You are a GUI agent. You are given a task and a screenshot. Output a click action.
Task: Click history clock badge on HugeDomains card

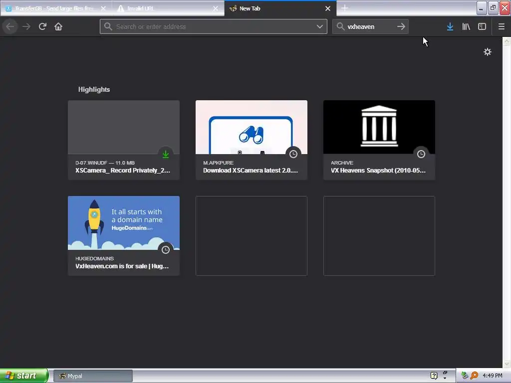pos(166,250)
